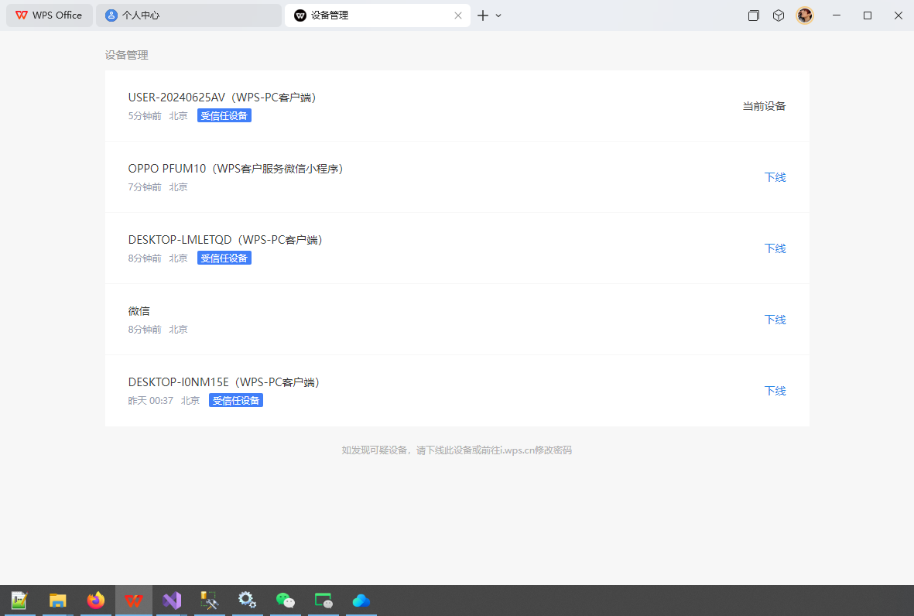Click the USER-20240625AV device name
This screenshot has width=914, height=616.
pos(222,98)
